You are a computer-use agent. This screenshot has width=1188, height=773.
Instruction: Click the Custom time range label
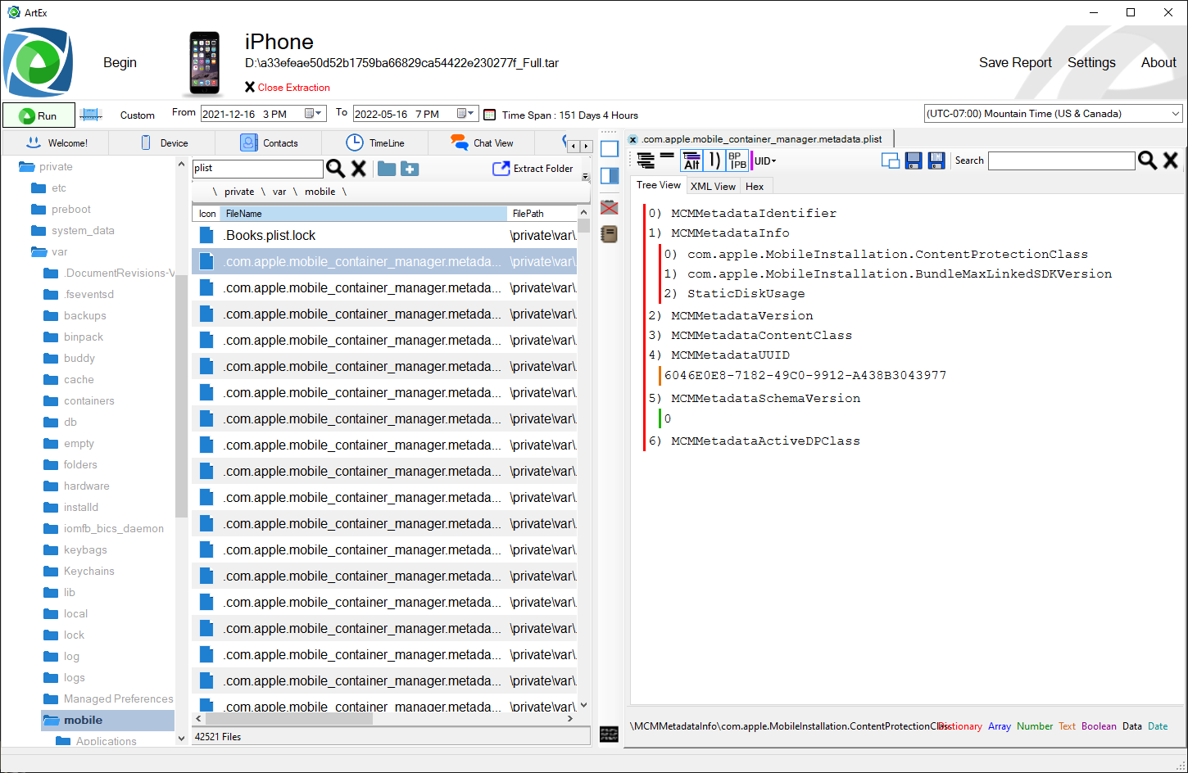pyautogui.click(x=138, y=115)
